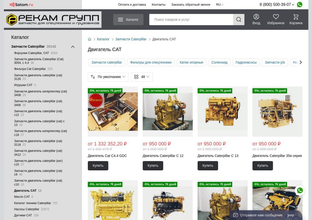Go to Каталог in the breadcrumbs
The image size is (312, 220).
103,39
